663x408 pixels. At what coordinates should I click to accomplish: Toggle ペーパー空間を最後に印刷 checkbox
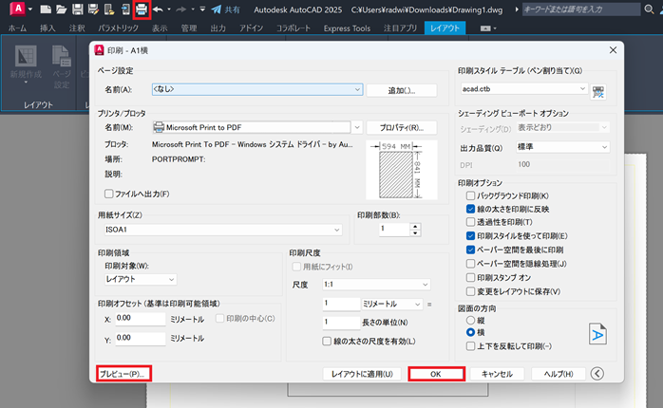coord(470,250)
